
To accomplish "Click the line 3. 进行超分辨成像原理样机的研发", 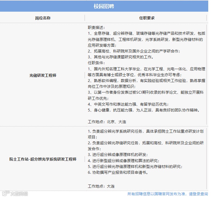I will 118,155.
